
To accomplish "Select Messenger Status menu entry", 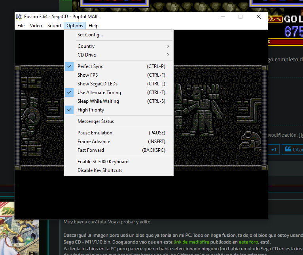I will pyautogui.click(x=119, y=121).
